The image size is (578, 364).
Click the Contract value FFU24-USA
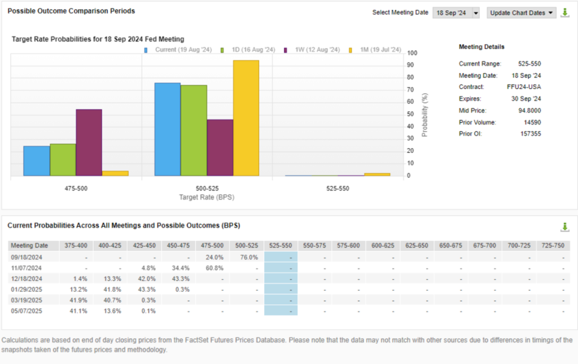(524, 87)
